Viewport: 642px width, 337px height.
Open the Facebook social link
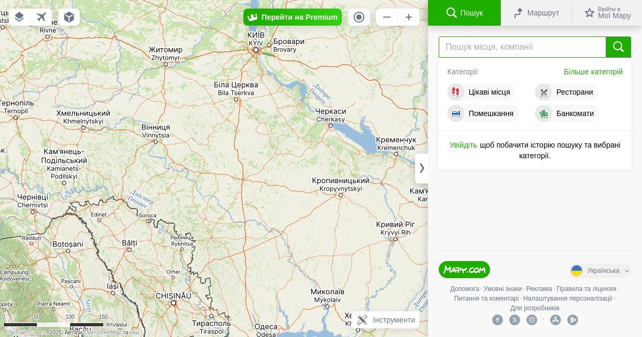click(x=498, y=320)
